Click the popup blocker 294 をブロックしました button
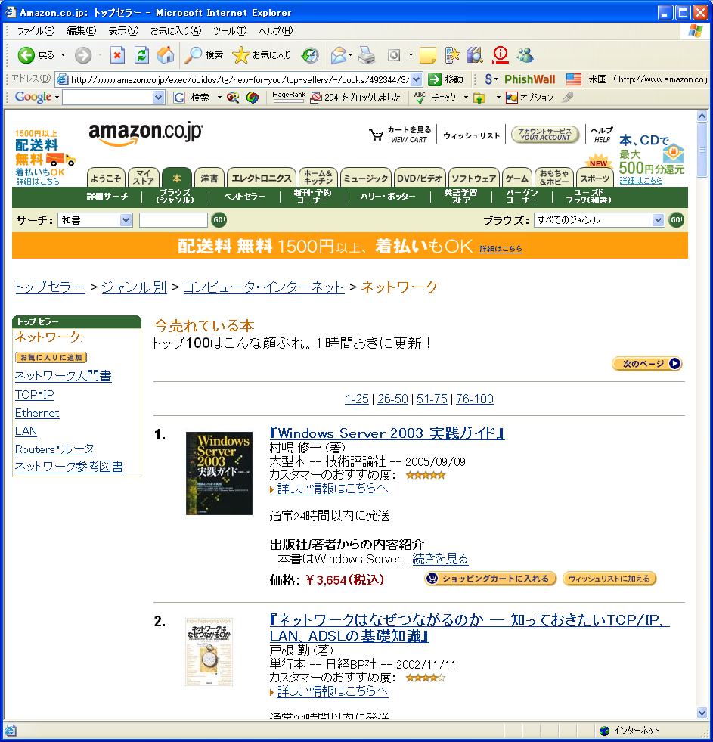The height and width of the screenshot is (742, 713). [x=355, y=98]
